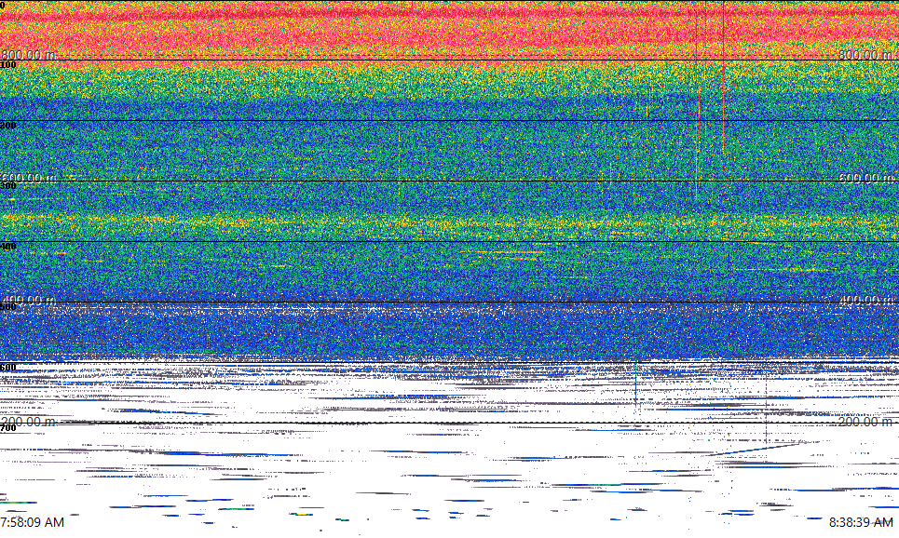This screenshot has width=899, height=538.
Task: Click the bold 600 depth gridline label
Action: click(8, 368)
